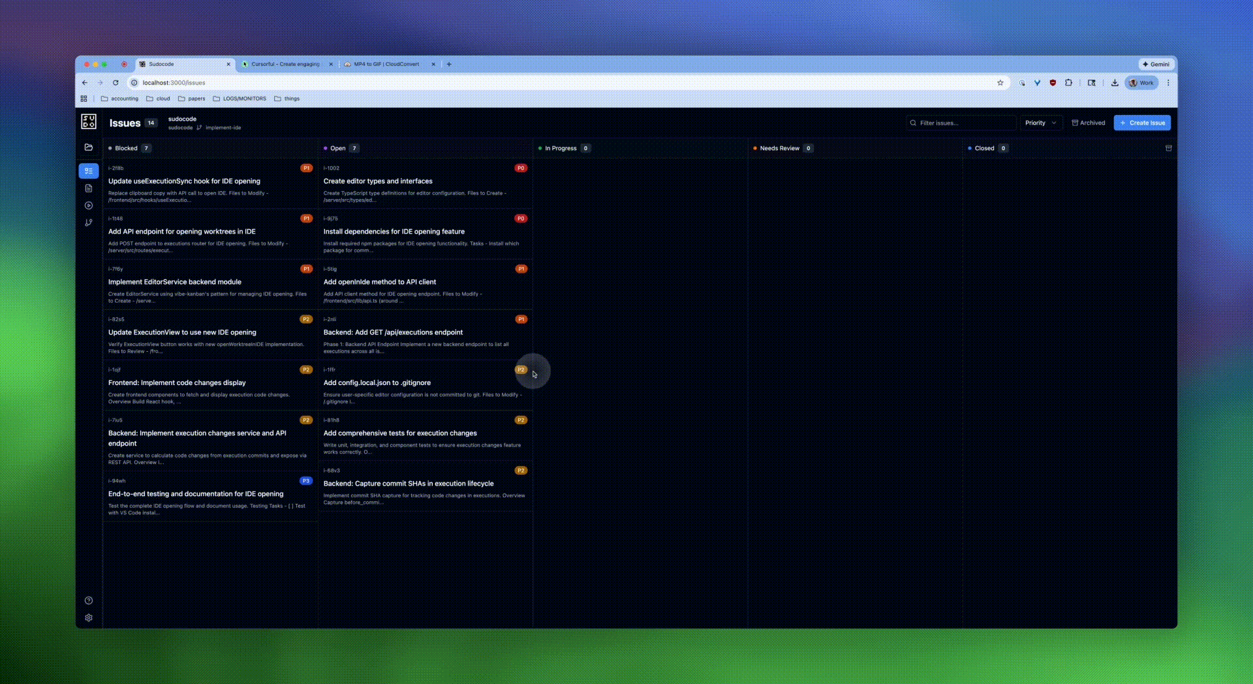1253x684 pixels.
Task: Open issue Add openInIde method to API client
Action: coord(425,284)
